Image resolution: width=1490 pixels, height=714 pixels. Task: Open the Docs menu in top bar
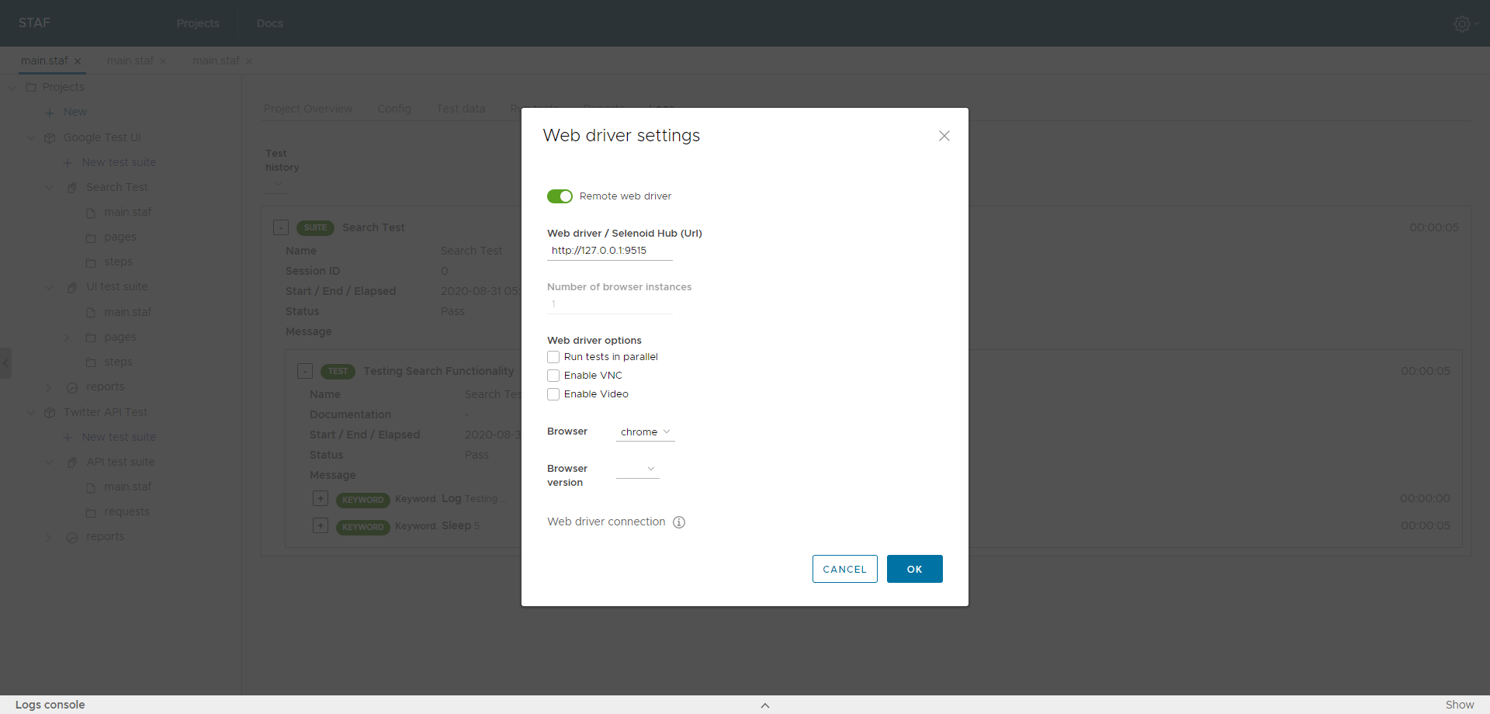point(269,23)
